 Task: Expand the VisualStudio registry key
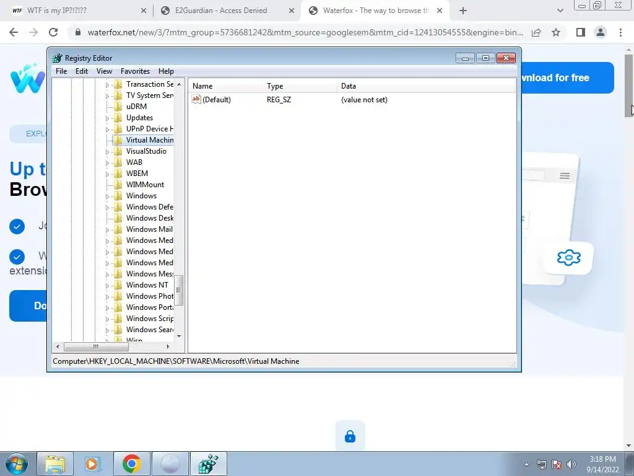coord(107,152)
